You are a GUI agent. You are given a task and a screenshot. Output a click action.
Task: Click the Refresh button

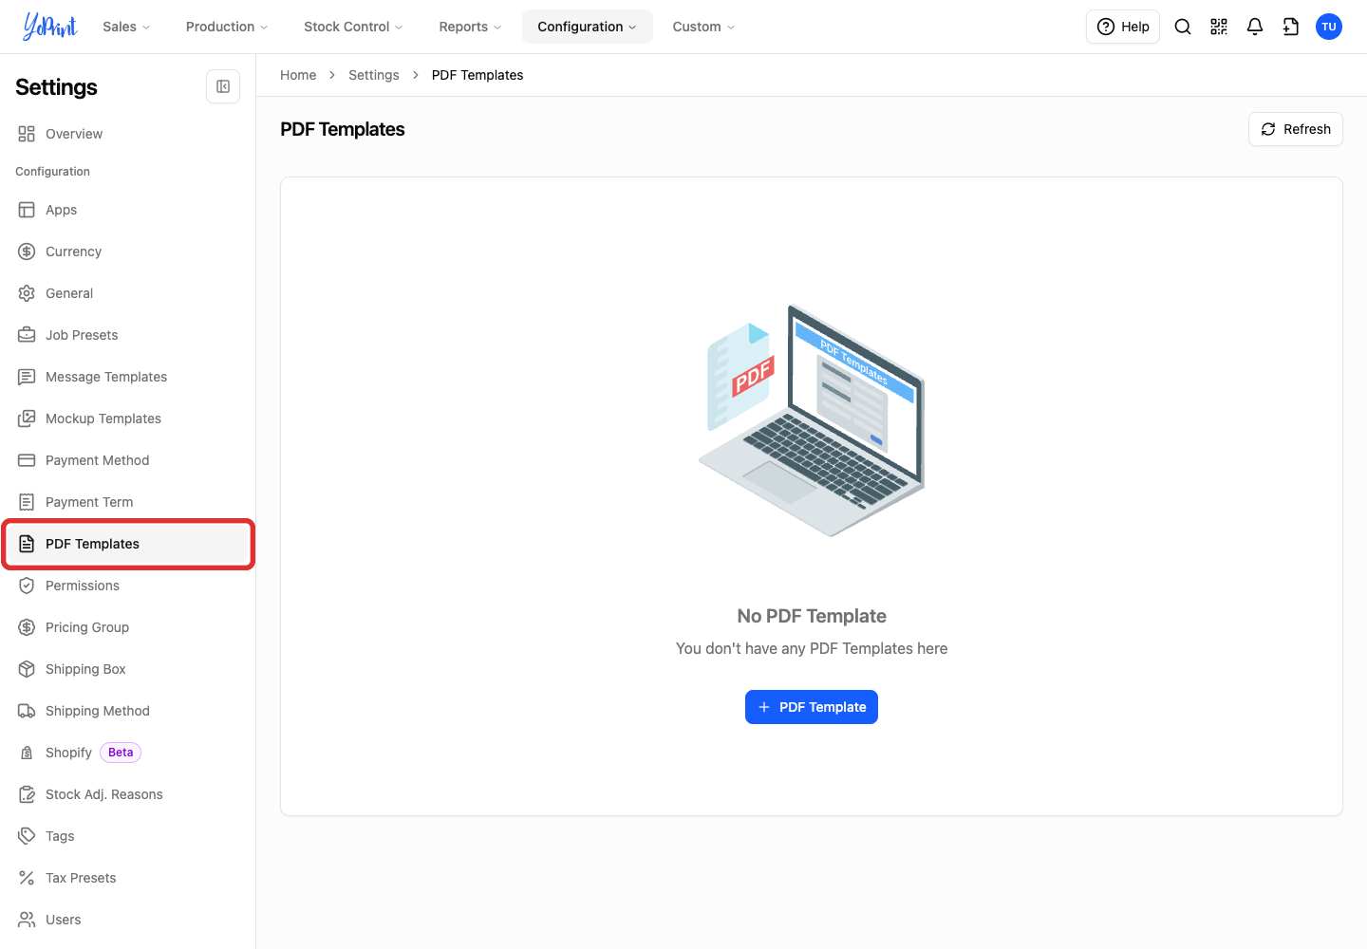click(1296, 129)
